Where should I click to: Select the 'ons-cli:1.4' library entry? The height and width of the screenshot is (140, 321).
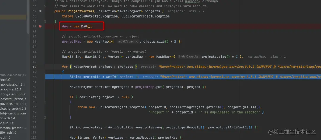7,118
